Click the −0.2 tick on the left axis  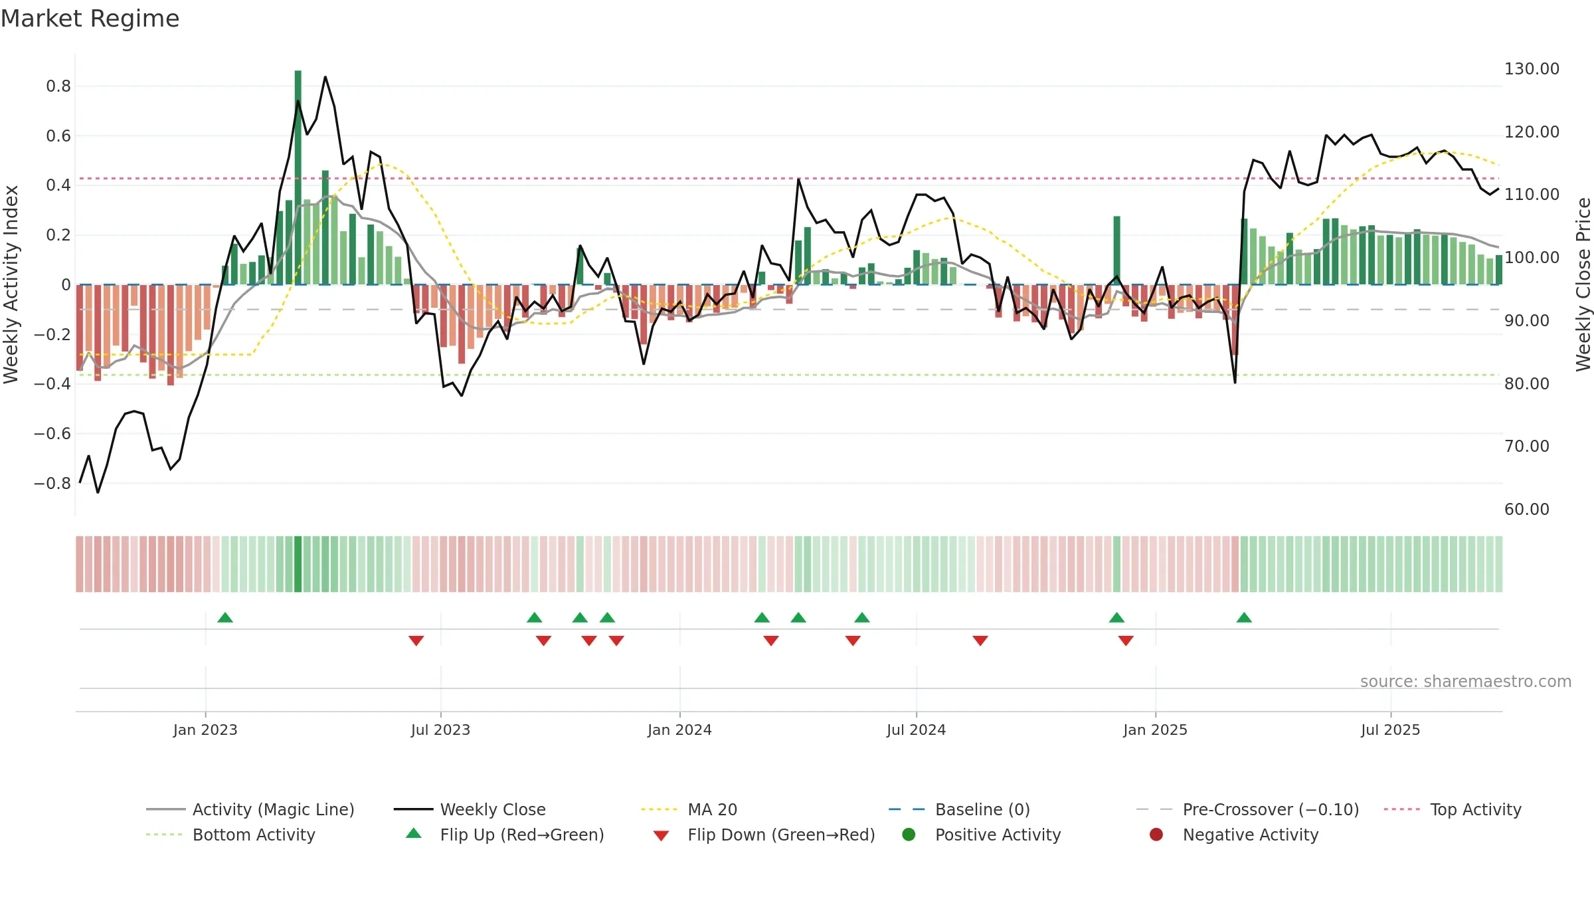point(52,334)
